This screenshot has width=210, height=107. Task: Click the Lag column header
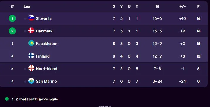[x=27, y=6]
